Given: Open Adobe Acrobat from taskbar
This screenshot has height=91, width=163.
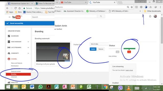Looking at the screenshot, I should click(x=49, y=87).
